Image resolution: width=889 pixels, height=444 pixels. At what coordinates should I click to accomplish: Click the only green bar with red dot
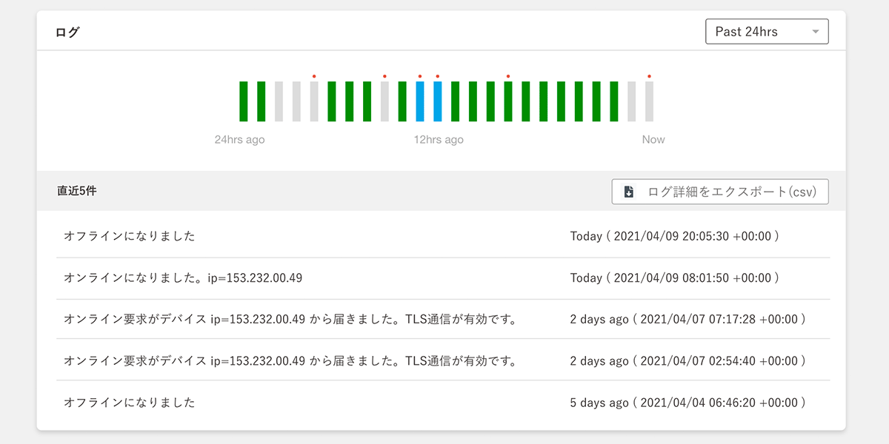(508, 101)
